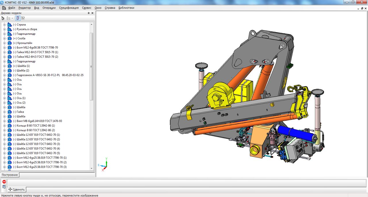This screenshot has height=197, width=368.
Task: Expand the Скоба tree node
Action: coord(5,38)
